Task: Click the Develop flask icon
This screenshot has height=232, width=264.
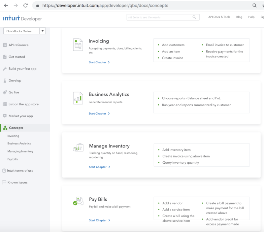Action: 5,81
